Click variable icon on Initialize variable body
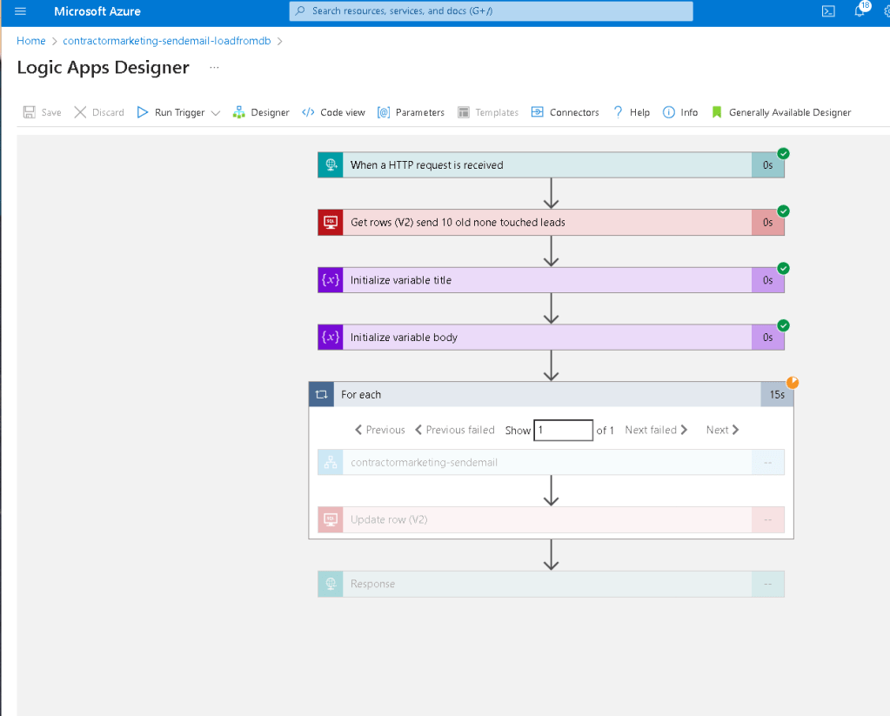 pyautogui.click(x=331, y=338)
